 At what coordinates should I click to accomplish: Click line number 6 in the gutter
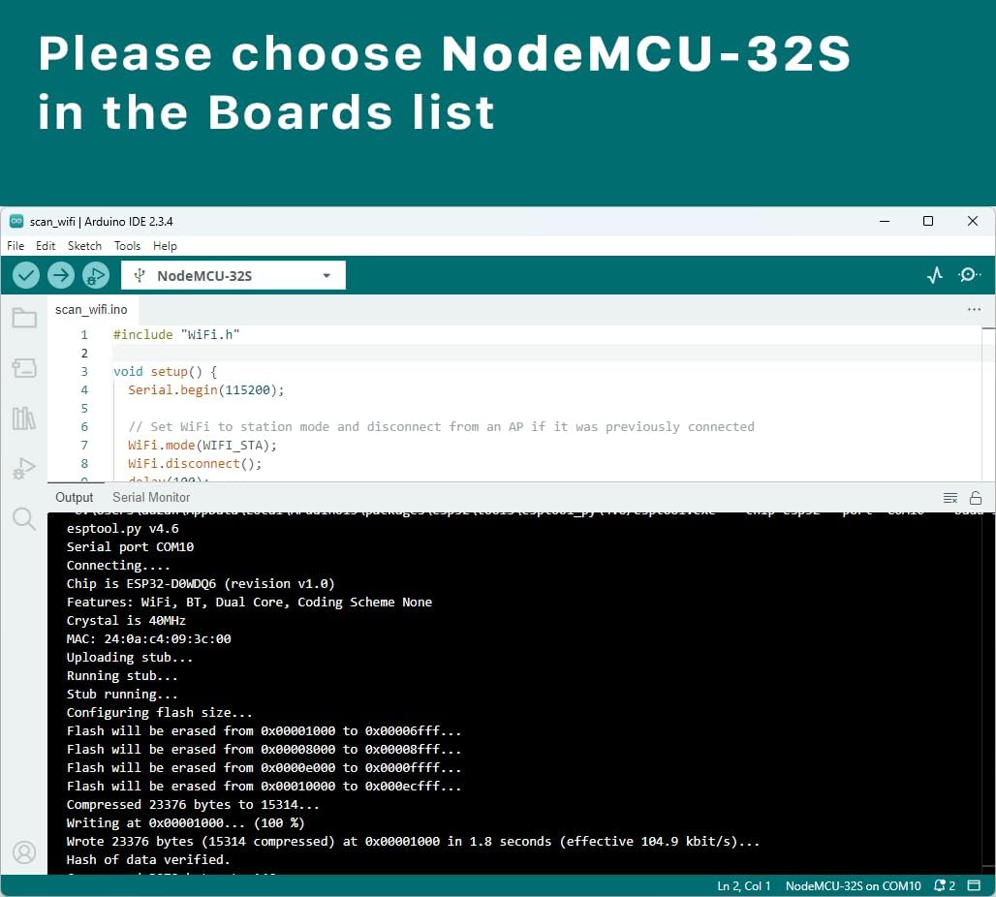click(84, 426)
